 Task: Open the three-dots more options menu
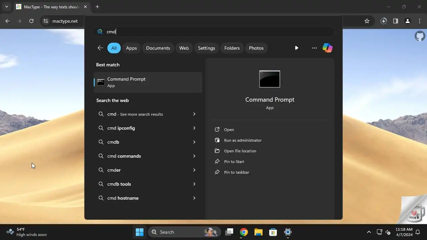[x=314, y=48]
